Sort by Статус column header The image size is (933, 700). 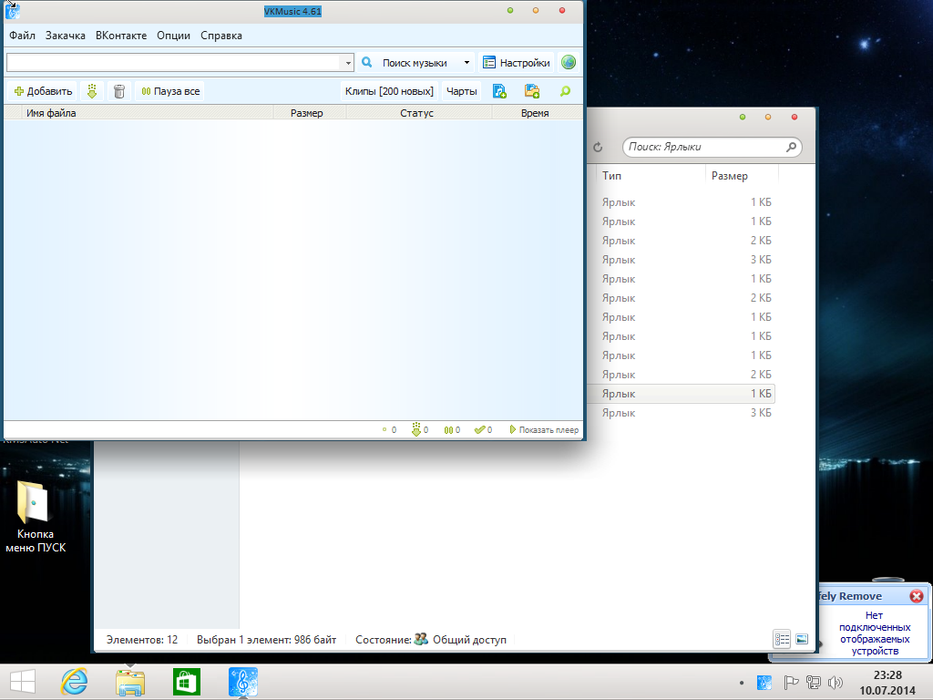pyautogui.click(x=417, y=113)
